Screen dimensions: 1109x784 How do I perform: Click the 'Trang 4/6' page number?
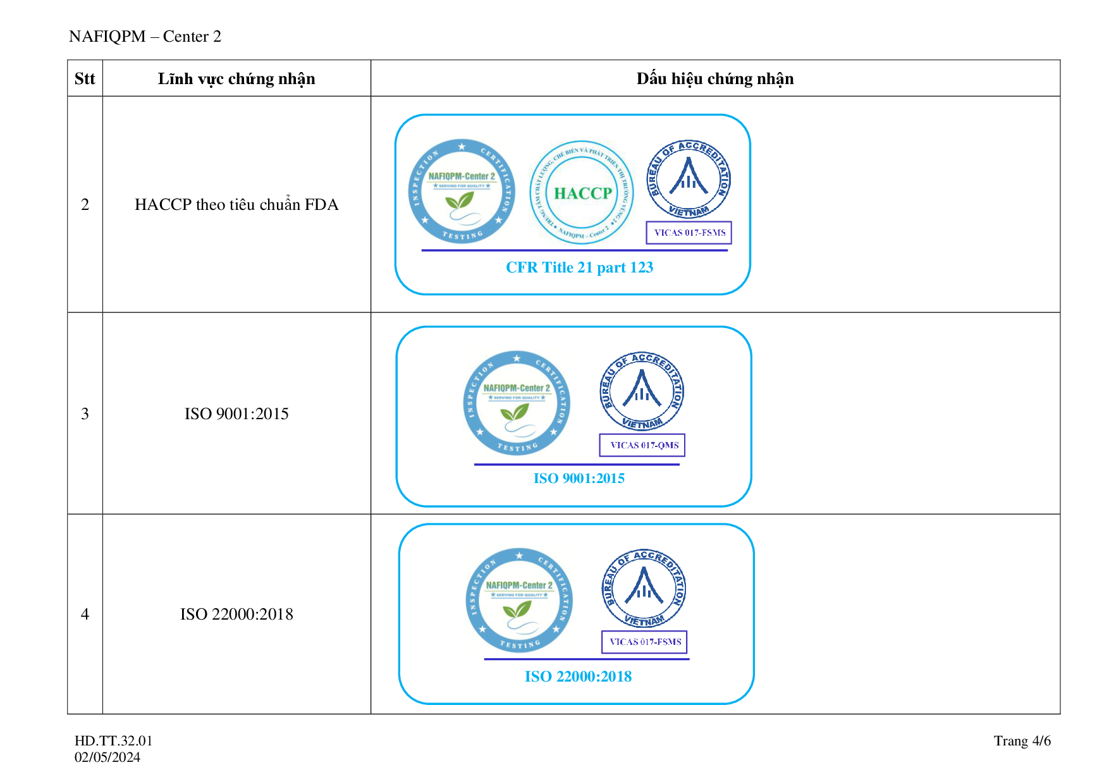pyautogui.click(x=1022, y=741)
